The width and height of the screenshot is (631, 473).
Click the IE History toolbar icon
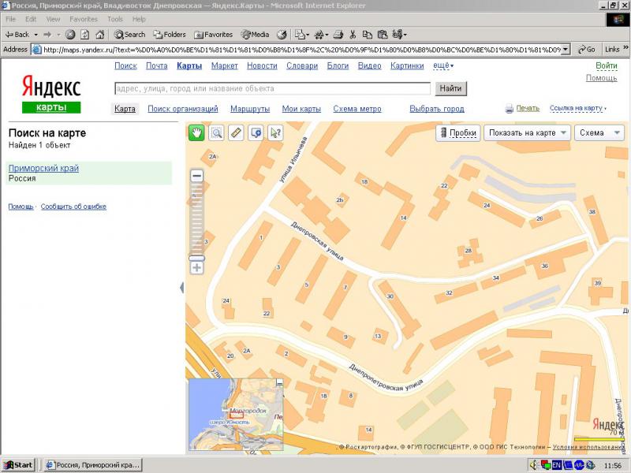282,35
